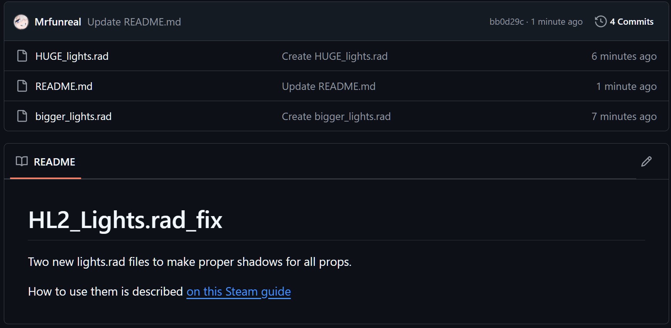Click the commit history clock icon
Screen dimensions: 671x328
point(600,22)
